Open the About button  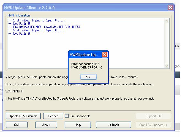[x=46, y=125]
